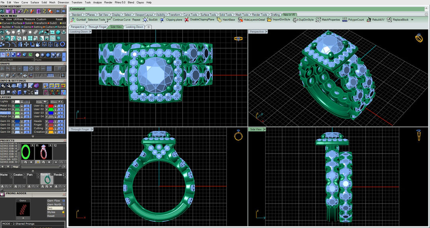Screen dimensions: 430x228
Task: Click the Gumball toolbar icon
Action: [72, 19]
